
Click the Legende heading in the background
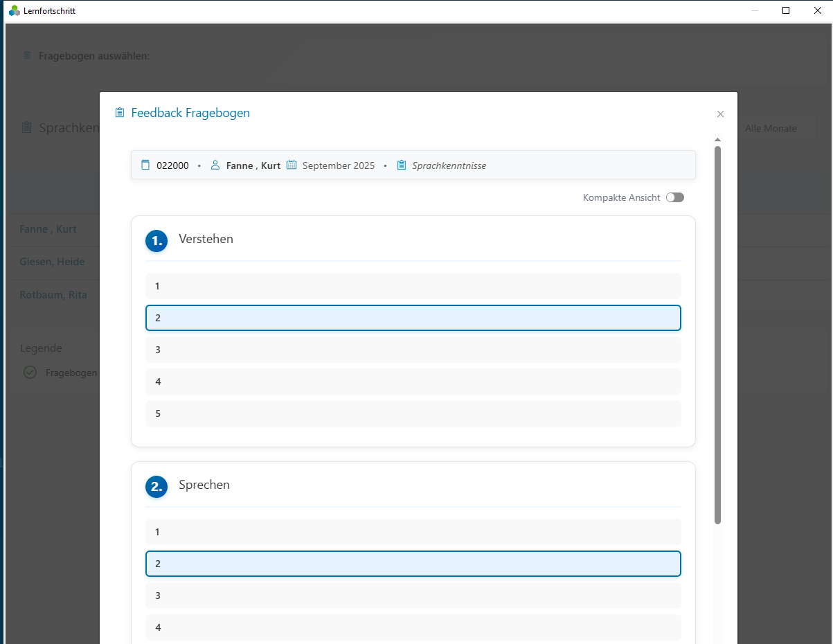click(x=41, y=348)
